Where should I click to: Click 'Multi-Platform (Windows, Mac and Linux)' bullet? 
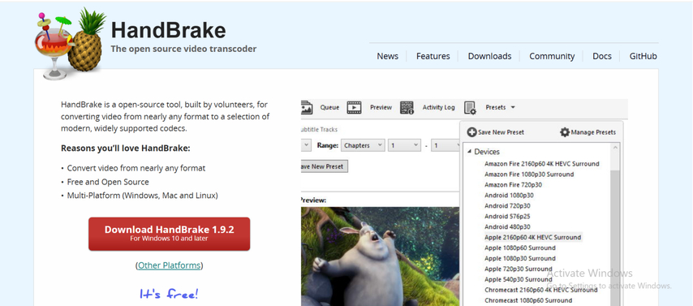(x=142, y=196)
